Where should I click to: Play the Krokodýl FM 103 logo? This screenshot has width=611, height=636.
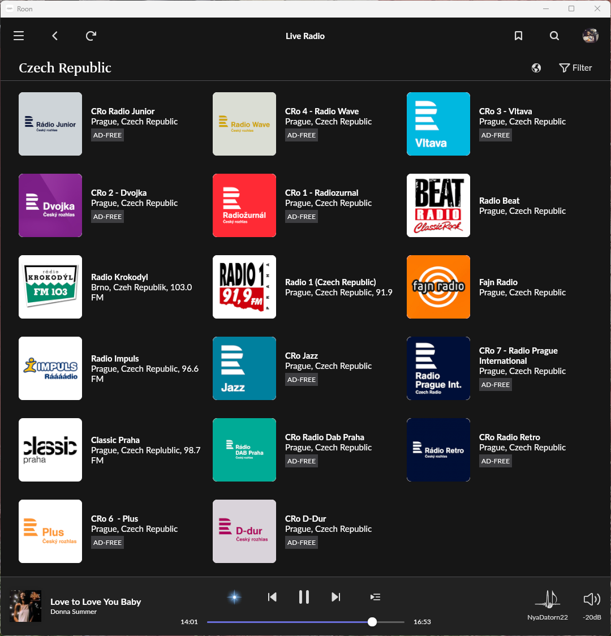point(50,287)
